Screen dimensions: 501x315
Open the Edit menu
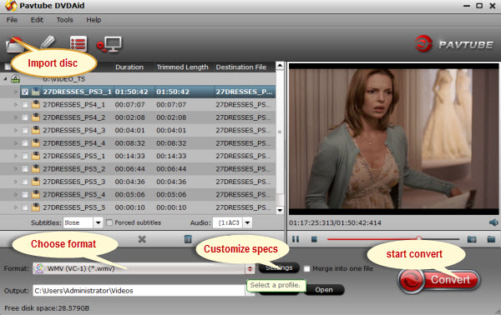(37, 20)
